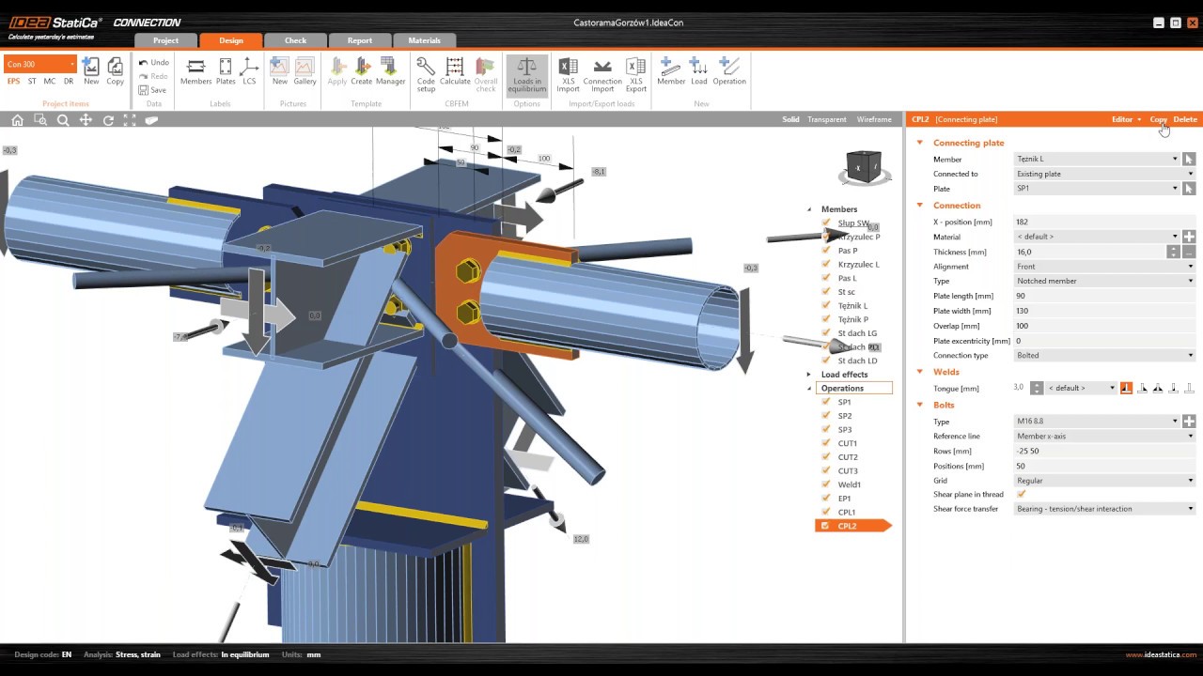Switch view to Wireframe
The width and height of the screenshot is (1203, 676).
874,119
